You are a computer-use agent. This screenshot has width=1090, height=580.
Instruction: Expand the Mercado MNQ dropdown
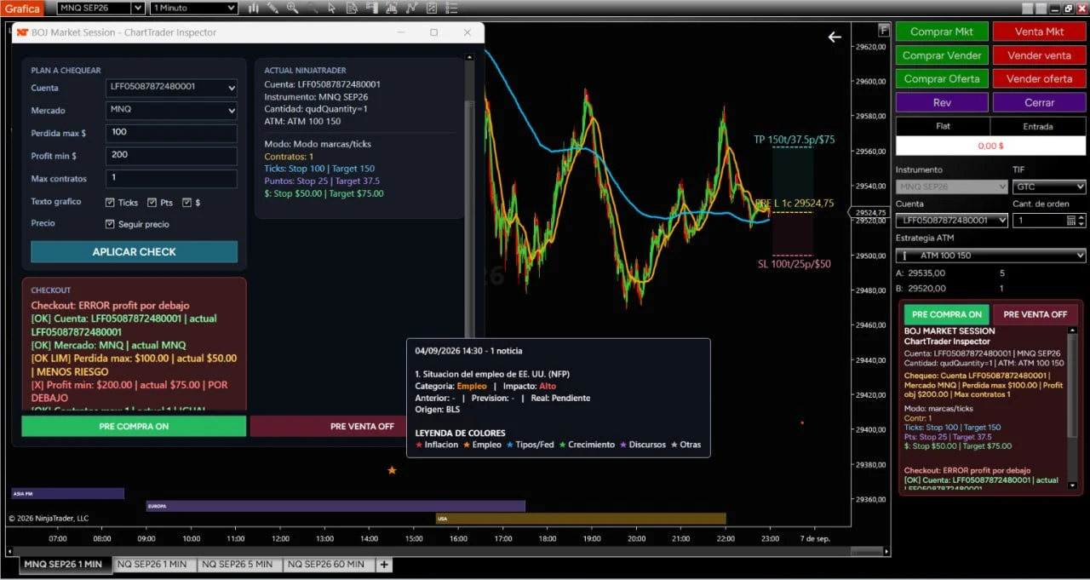171,110
